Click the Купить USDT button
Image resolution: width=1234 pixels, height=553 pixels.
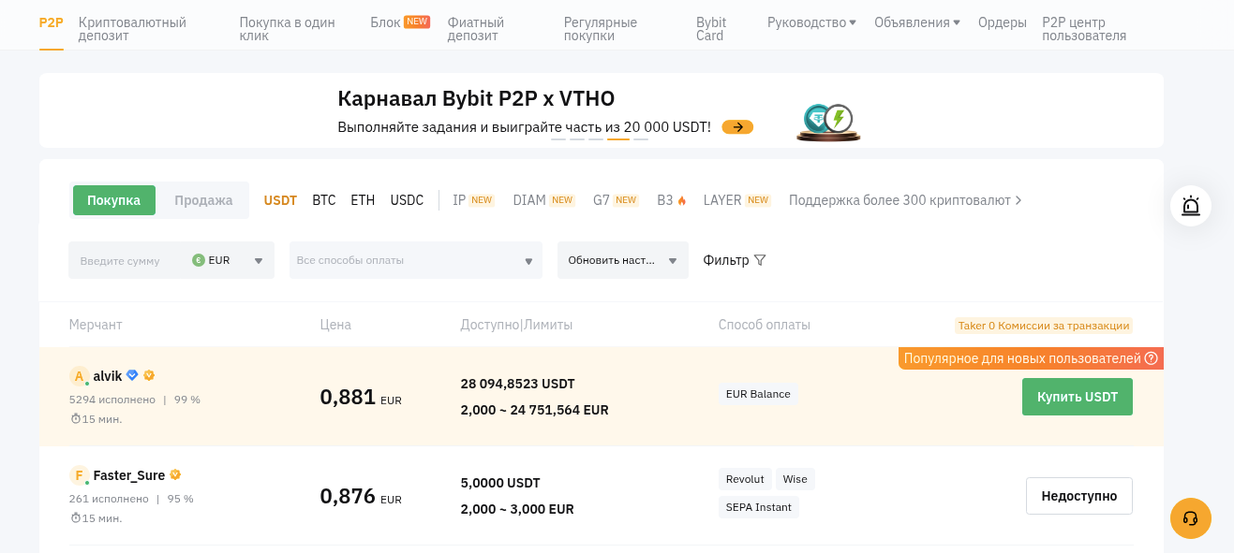pos(1077,396)
